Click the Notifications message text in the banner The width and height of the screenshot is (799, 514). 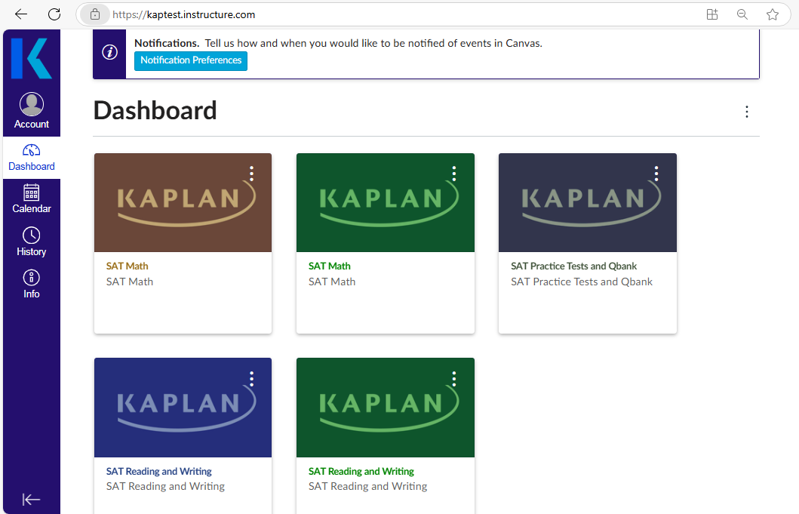pyautogui.click(x=338, y=43)
